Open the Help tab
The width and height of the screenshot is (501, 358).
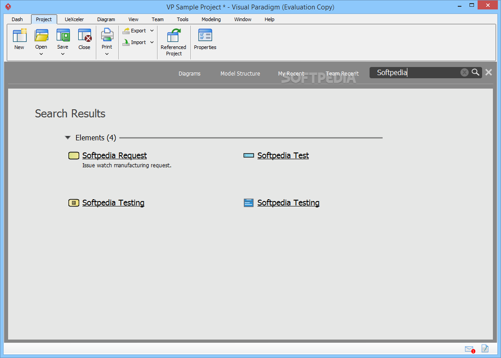point(269,19)
